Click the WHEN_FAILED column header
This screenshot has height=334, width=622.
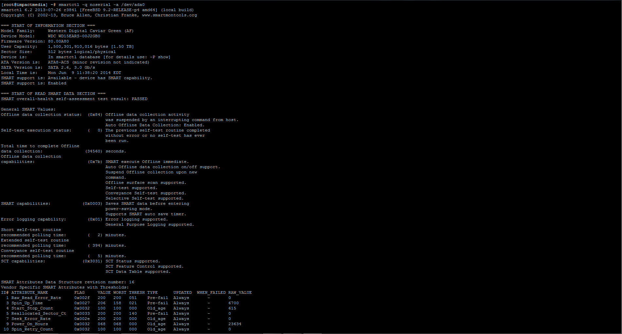click(x=211, y=293)
